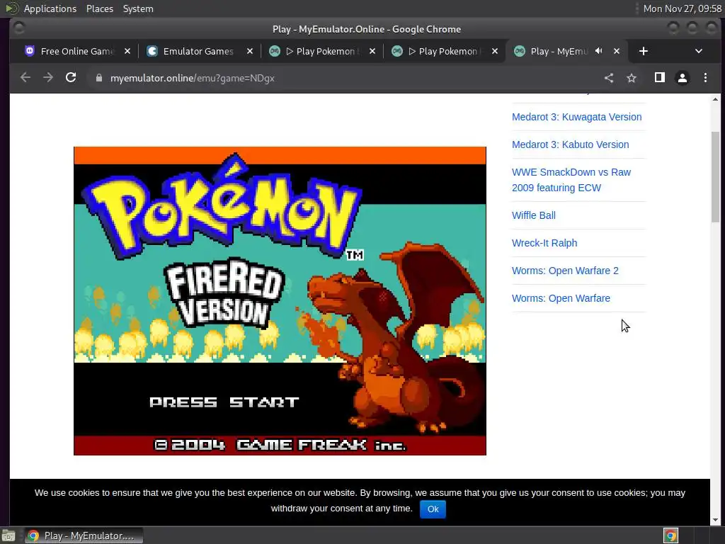Open Worms: Open Warfare 2 link
Screen dimensions: 725x544
point(565,271)
